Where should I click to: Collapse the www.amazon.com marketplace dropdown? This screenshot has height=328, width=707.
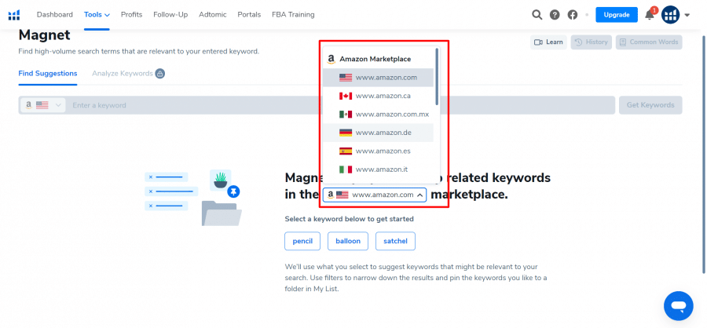375,195
